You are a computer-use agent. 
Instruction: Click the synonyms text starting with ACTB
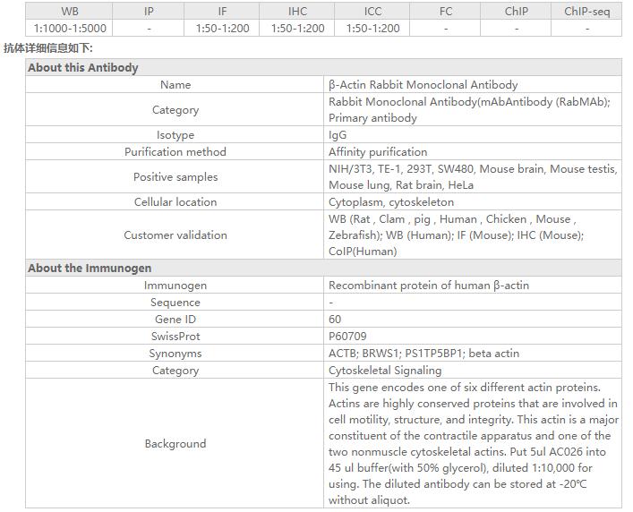[423, 354]
